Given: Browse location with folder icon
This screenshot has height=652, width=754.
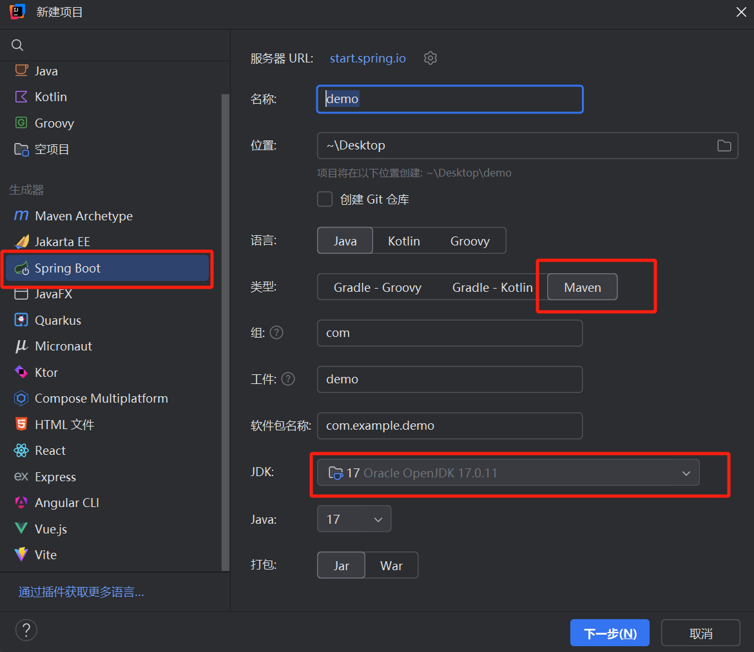Looking at the screenshot, I should 724,145.
